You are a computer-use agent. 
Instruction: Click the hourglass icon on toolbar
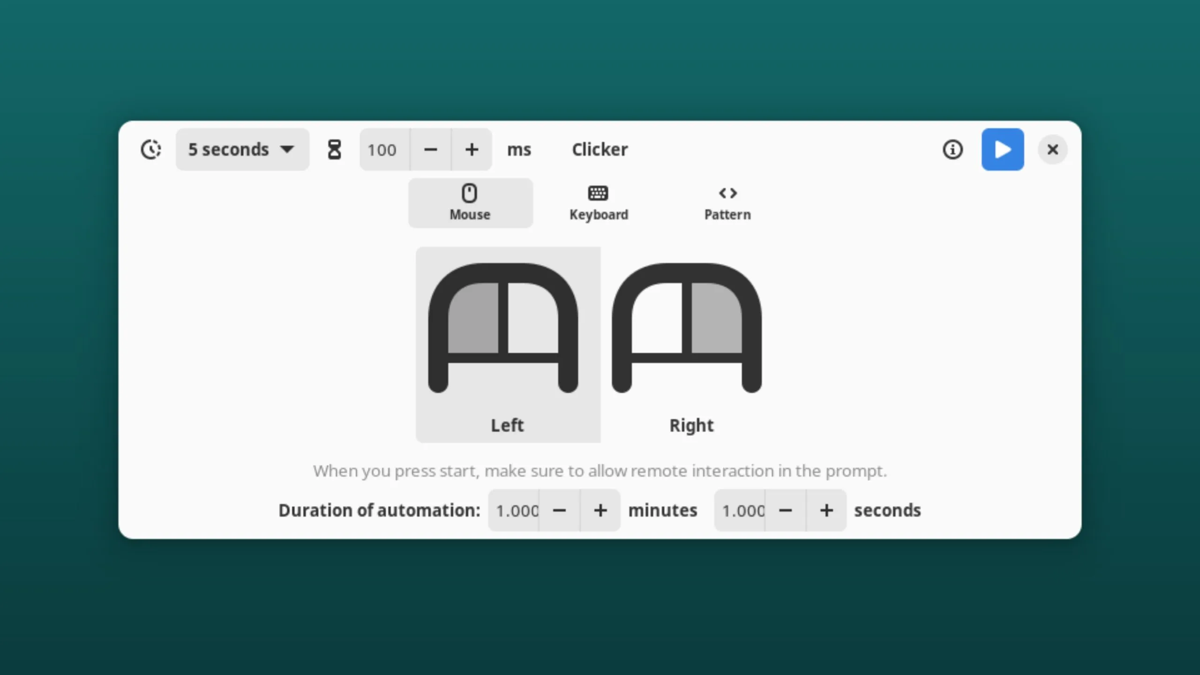pos(335,149)
